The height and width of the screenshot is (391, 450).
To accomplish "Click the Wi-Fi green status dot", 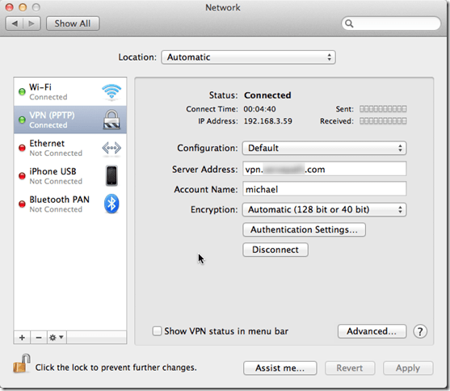I will coord(22,92).
